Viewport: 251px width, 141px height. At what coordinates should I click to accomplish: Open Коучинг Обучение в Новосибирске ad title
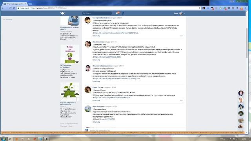68,103
